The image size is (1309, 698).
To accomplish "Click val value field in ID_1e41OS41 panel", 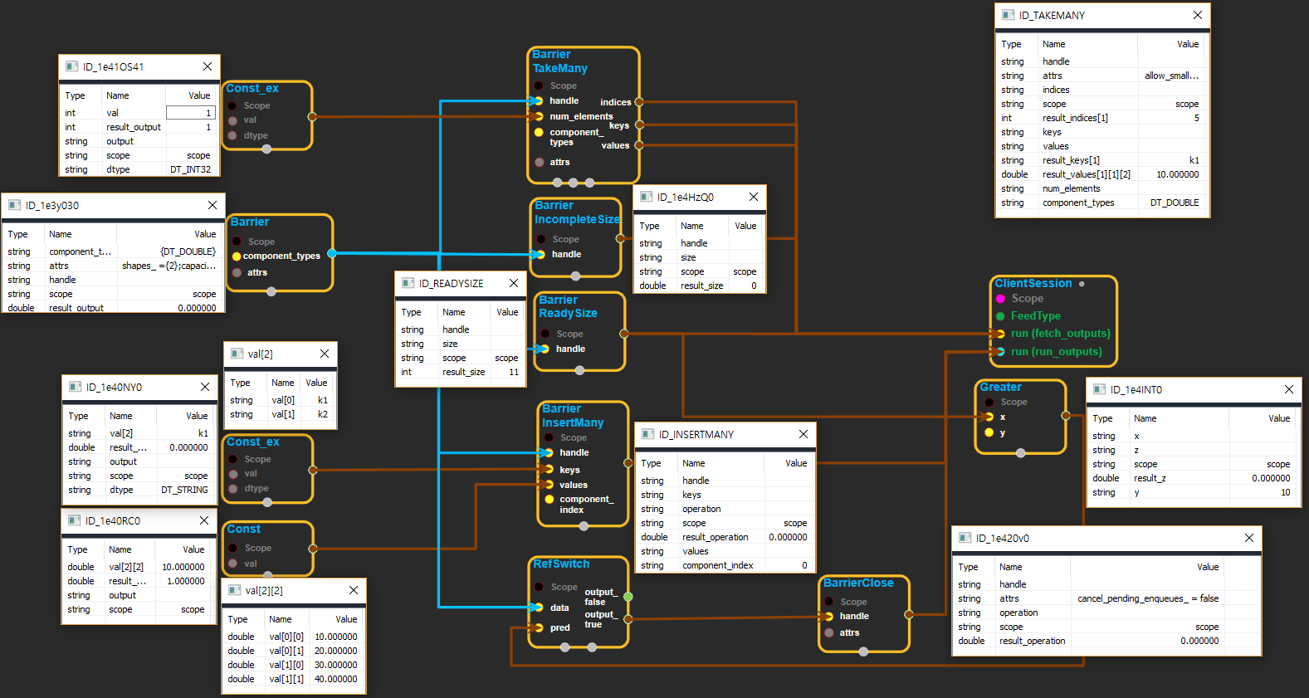I will point(190,113).
